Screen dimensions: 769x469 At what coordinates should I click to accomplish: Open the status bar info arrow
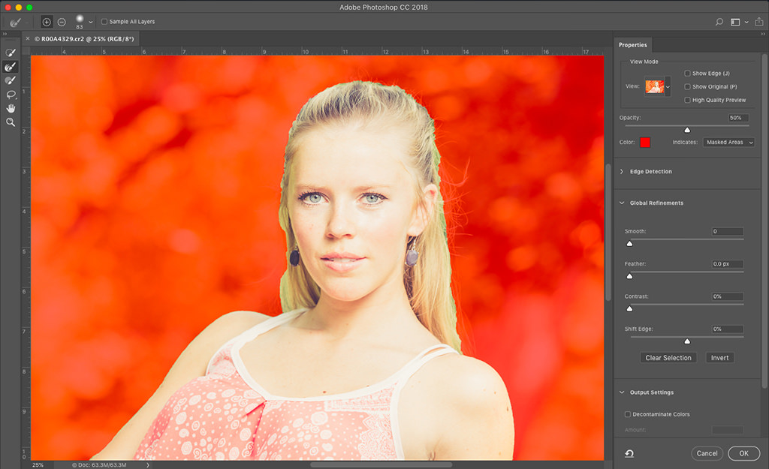148,464
